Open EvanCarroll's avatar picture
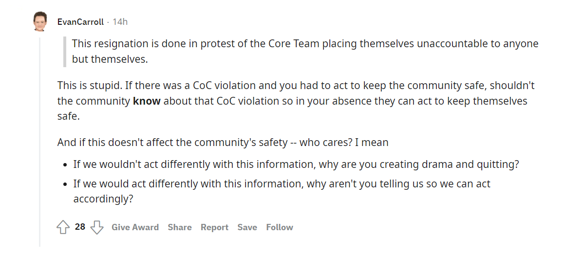This screenshot has width=584, height=256. pyautogui.click(x=40, y=21)
